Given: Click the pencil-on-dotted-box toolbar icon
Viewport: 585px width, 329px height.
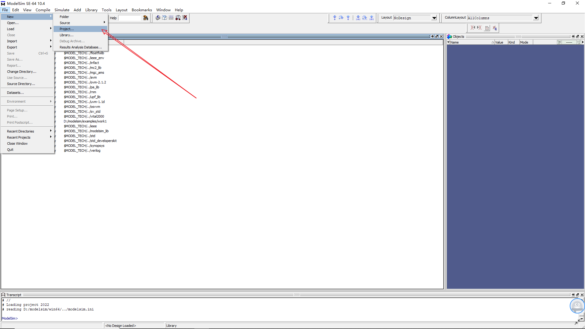Looking at the screenshot, I should [x=165, y=18].
